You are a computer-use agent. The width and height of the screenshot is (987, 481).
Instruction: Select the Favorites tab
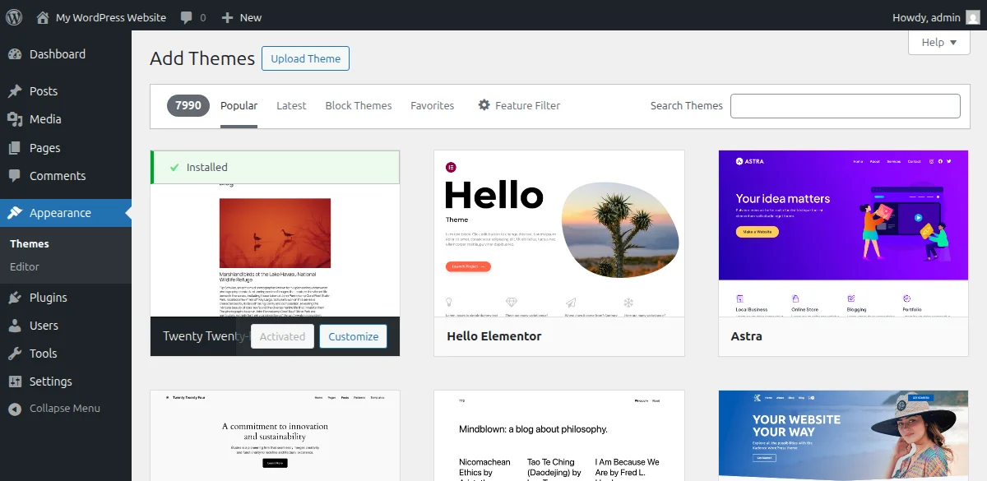(x=433, y=105)
